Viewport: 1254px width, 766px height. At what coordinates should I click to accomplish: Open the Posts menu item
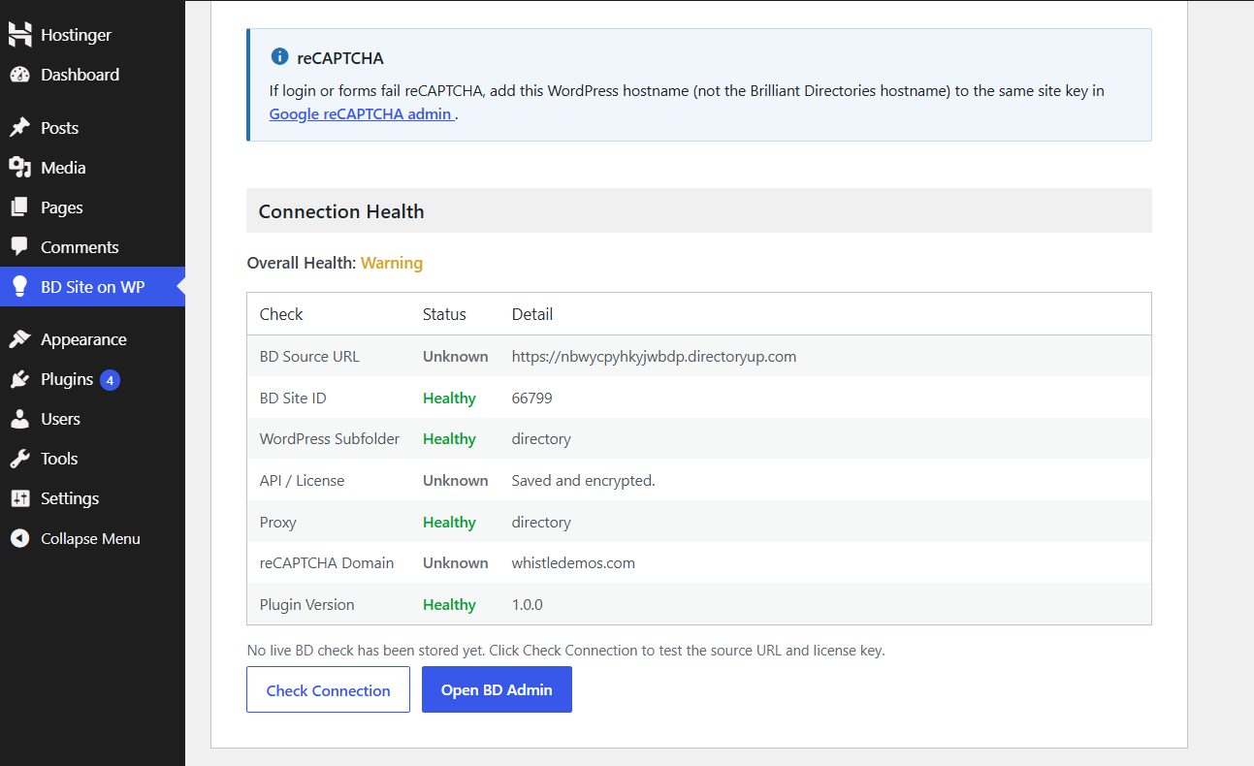(92, 128)
